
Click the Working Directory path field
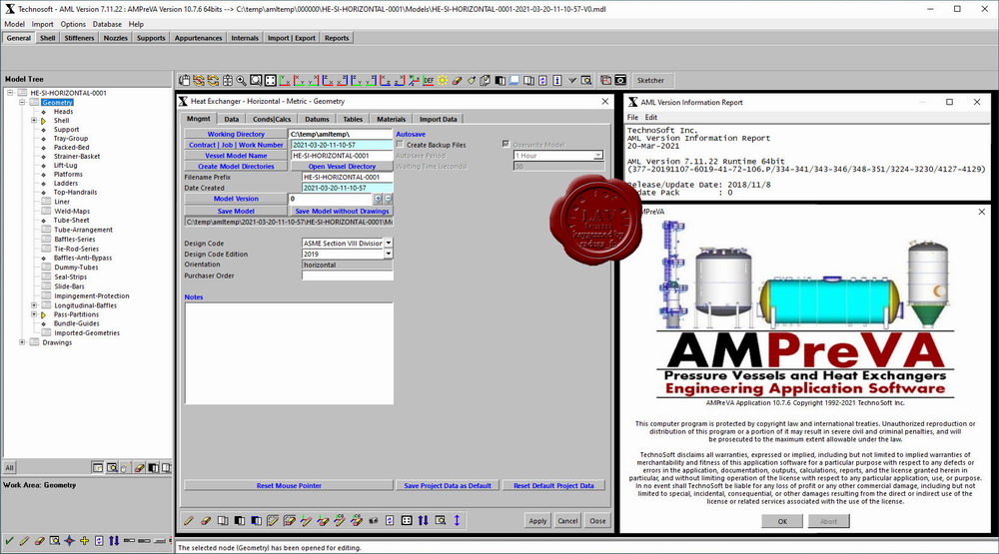click(341, 135)
